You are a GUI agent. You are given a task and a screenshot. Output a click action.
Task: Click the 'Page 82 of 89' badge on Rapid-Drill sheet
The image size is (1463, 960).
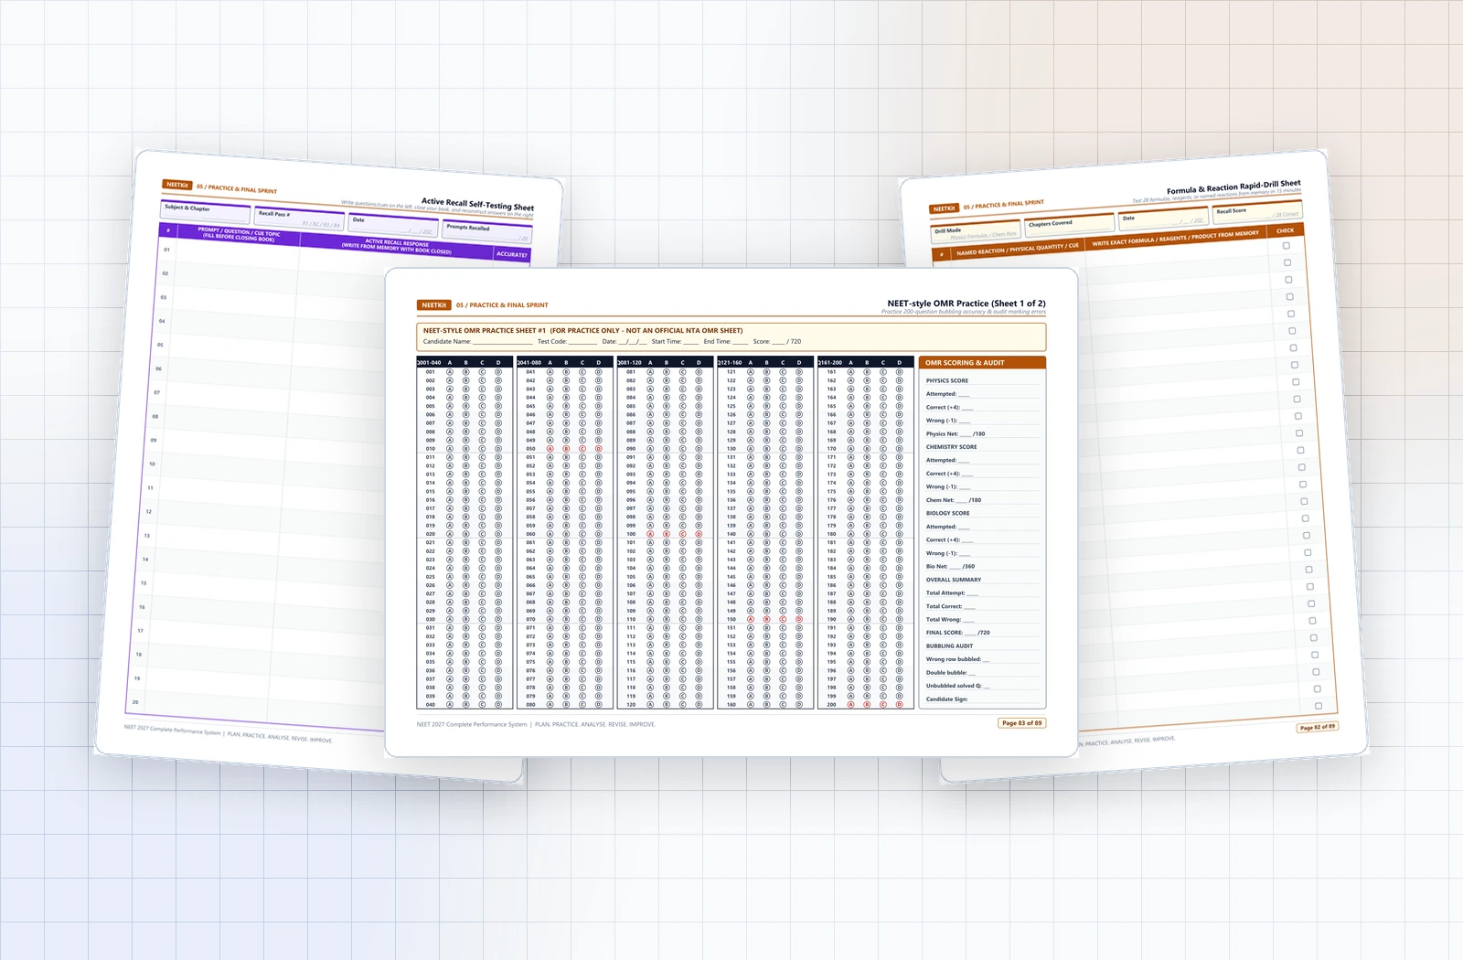pos(1317,727)
